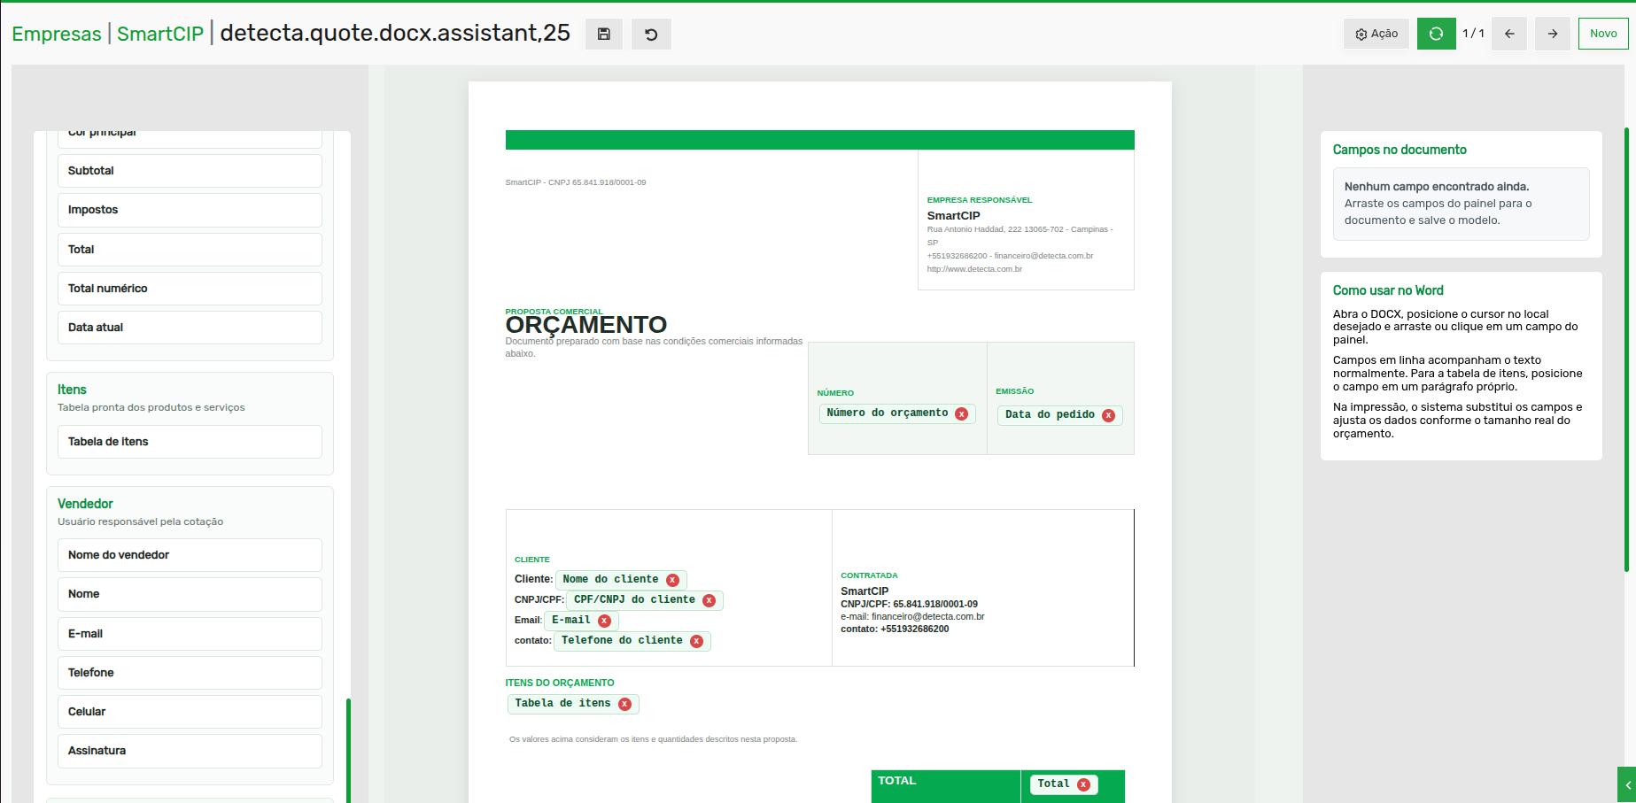Click the ITENS DO ORÇAMENTO label
The height and width of the screenshot is (803, 1636).
(560, 683)
